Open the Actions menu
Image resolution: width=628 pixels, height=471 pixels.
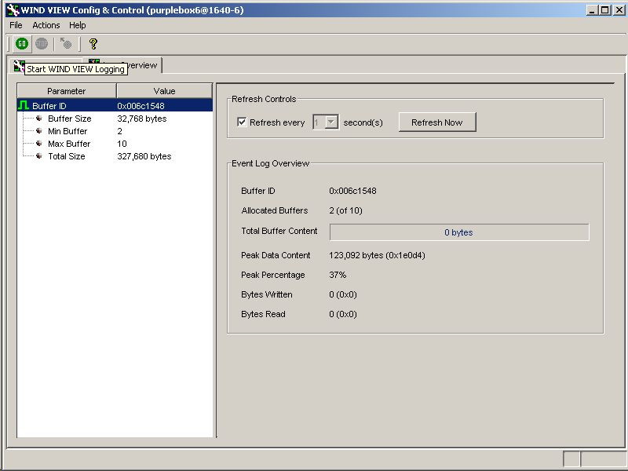click(x=46, y=25)
